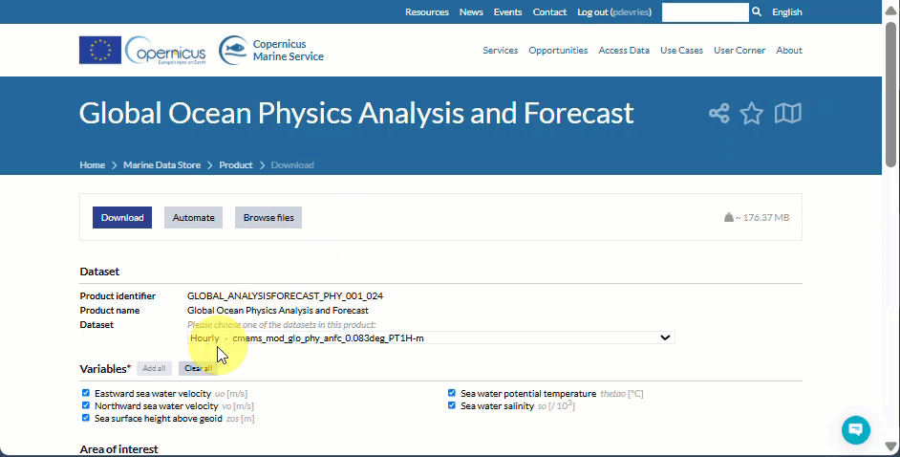
Task: Open the English language selector
Action: click(787, 12)
